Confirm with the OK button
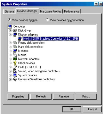 pyautogui.click(x=72, y=109)
